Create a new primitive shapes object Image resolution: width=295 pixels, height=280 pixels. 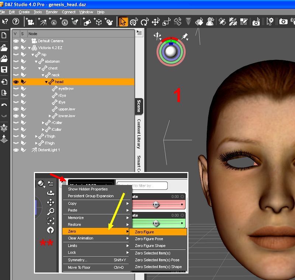pyautogui.click(x=87, y=22)
